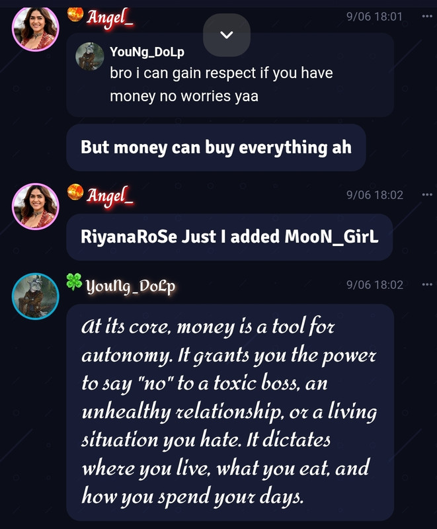Tap the scroll-to-bottom chevron button
The height and width of the screenshot is (529, 437).
(227, 35)
